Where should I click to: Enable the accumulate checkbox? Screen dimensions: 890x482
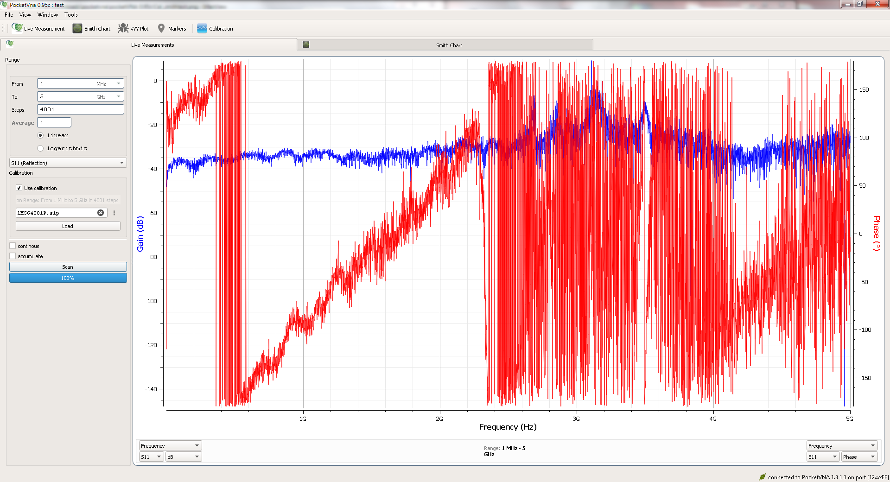tap(13, 256)
